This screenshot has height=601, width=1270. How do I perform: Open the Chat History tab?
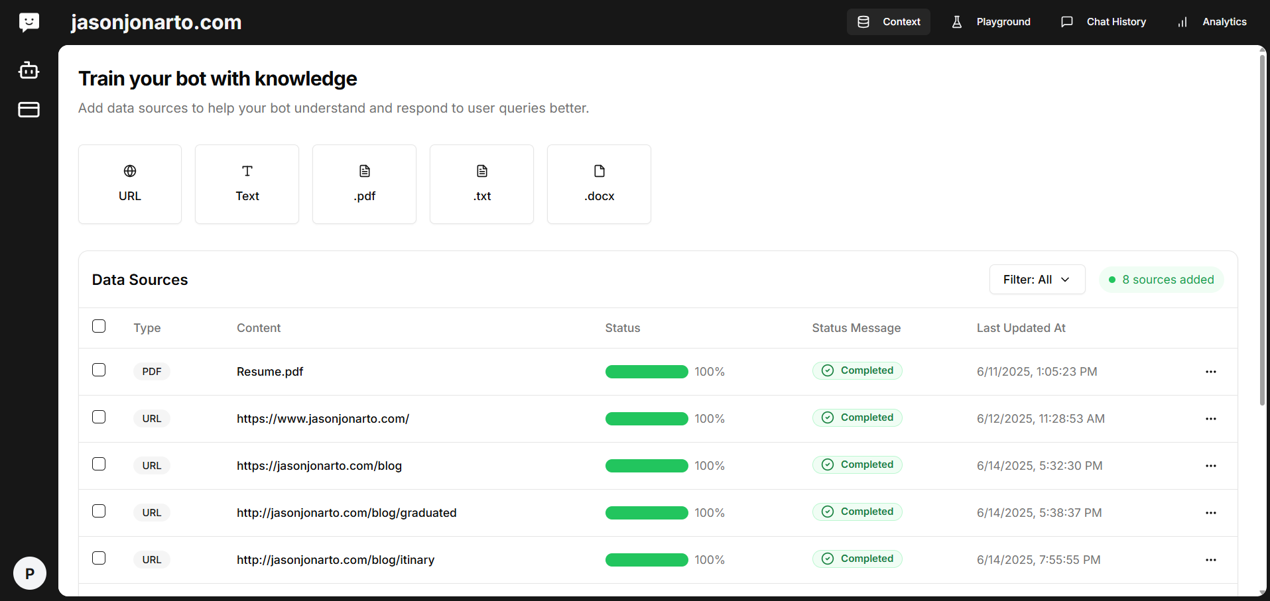coord(1104,22)
